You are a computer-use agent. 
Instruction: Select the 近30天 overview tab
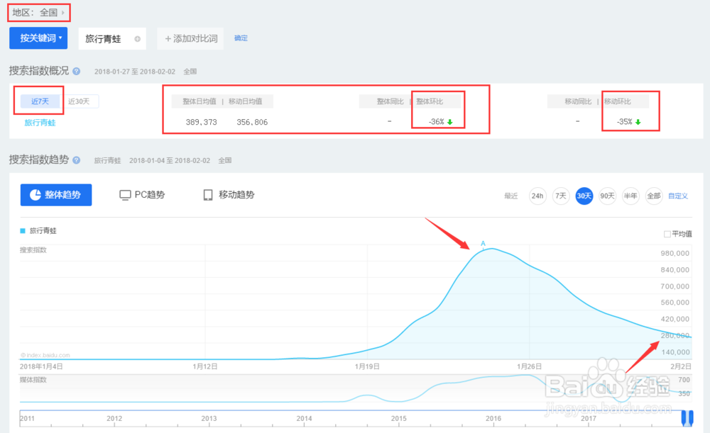click(79, 101)
